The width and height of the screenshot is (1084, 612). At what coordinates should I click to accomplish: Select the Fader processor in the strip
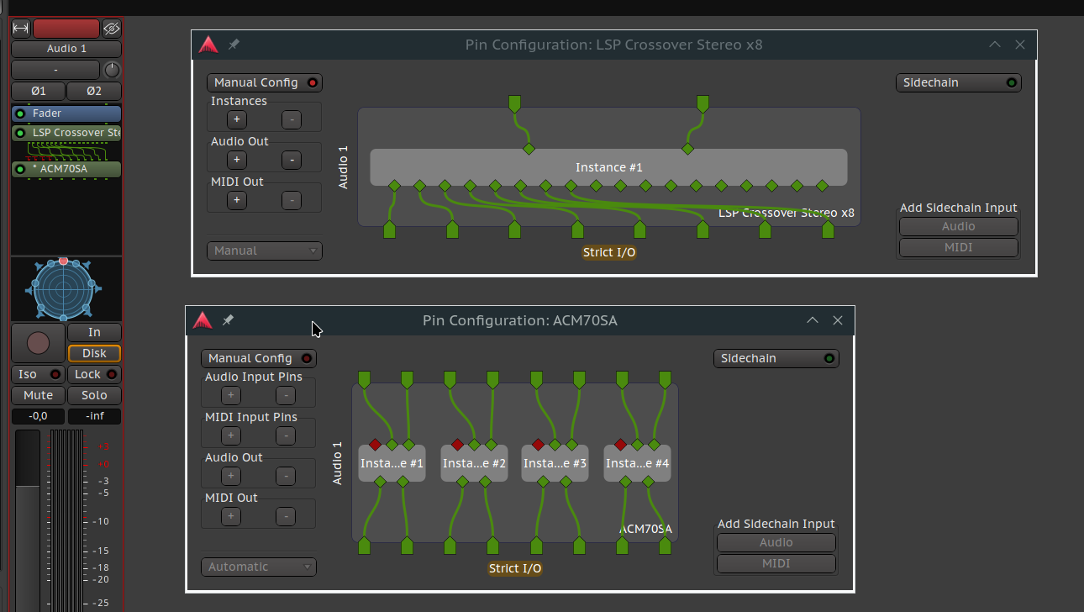pyautogui.click(x=66, y=113)
